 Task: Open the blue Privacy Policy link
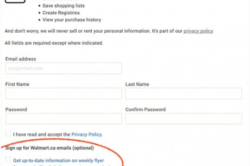click(x=87, y=135)
